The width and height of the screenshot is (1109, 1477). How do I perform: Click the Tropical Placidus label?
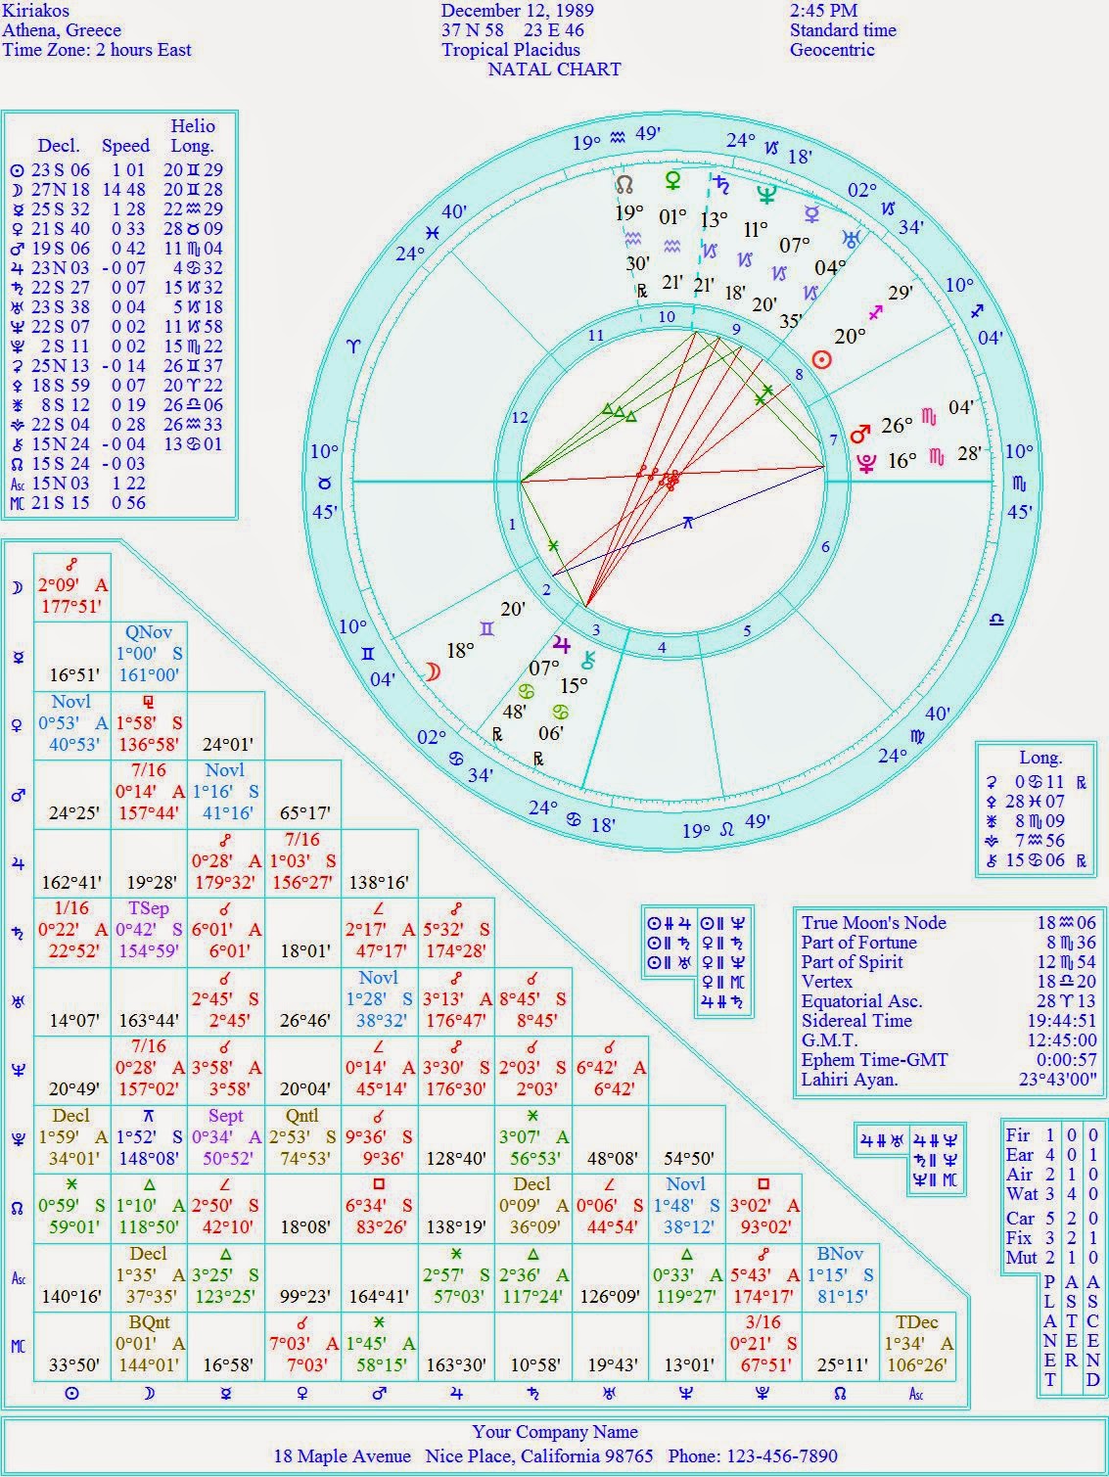coord(511,50)
